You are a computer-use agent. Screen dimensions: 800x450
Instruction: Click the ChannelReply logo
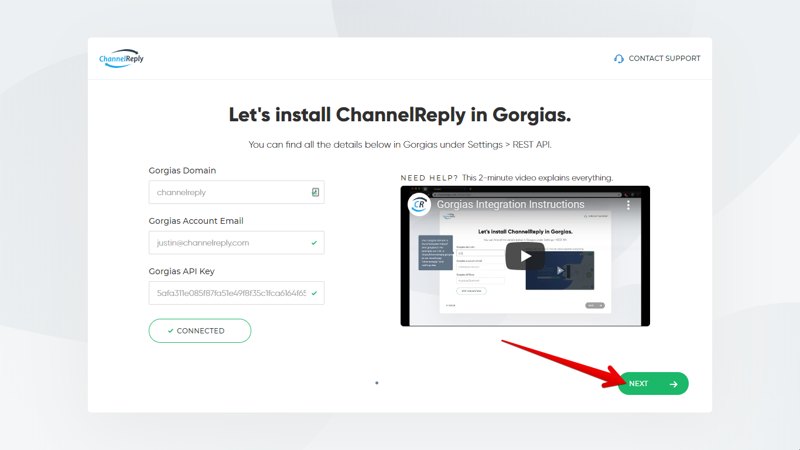pyautogui.click(x=121, y=59)
